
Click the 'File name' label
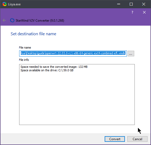coord(25,48)
